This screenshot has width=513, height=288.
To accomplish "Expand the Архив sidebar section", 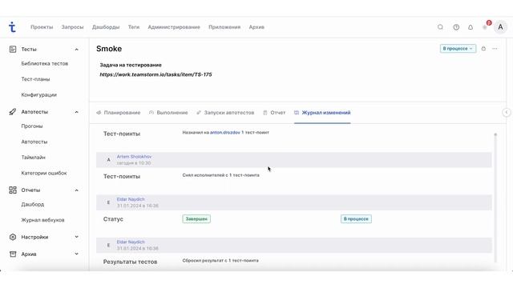I will point(77,254).
